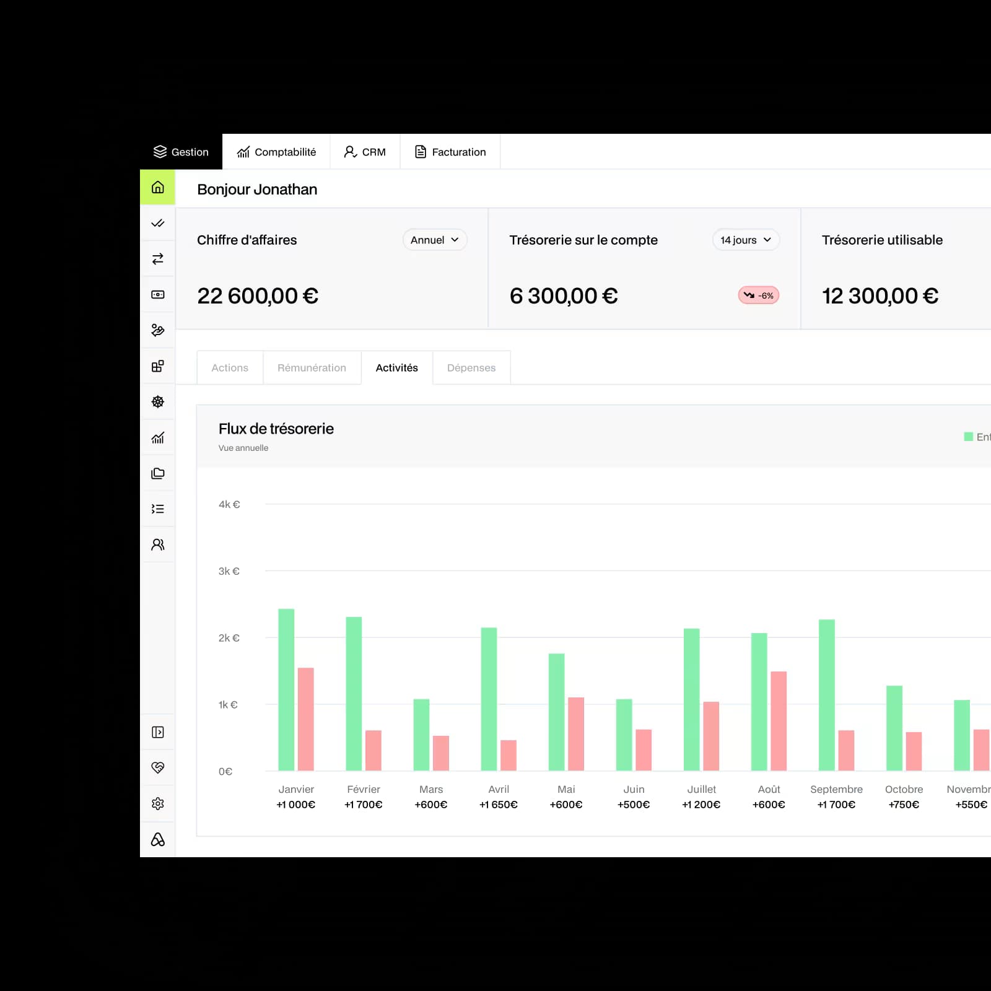Click the hand with coins sidebar icon

(x=158, y=330)
